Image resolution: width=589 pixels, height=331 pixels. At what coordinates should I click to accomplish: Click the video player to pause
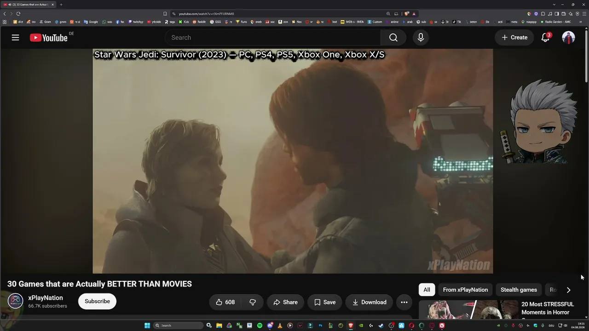click(x=293, y=161)
